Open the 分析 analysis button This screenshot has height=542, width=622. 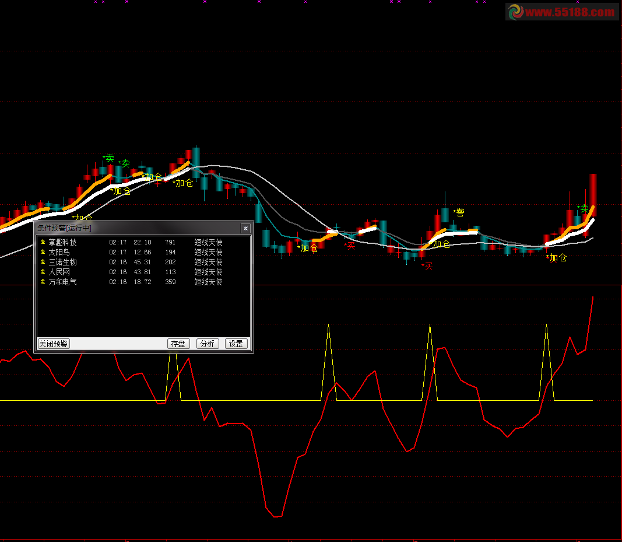[208, 344]
